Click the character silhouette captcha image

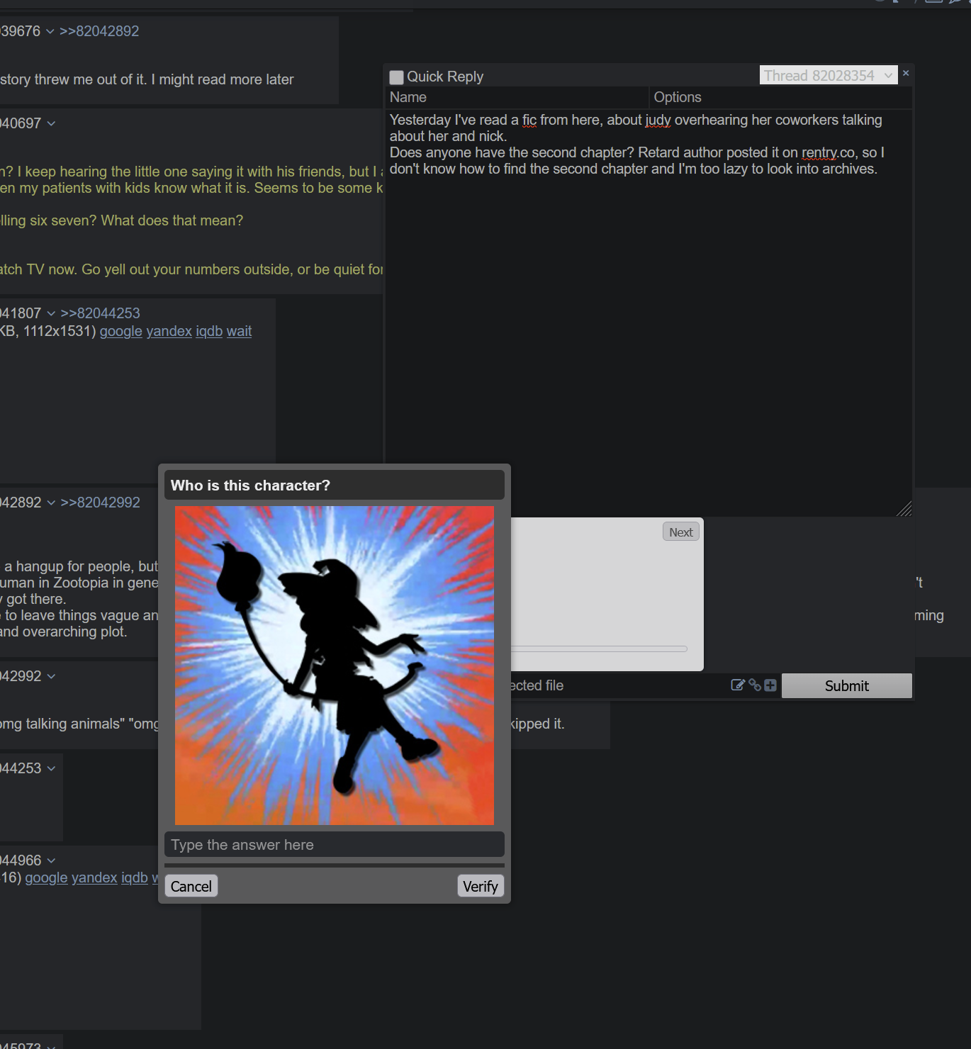coord(335,666)
